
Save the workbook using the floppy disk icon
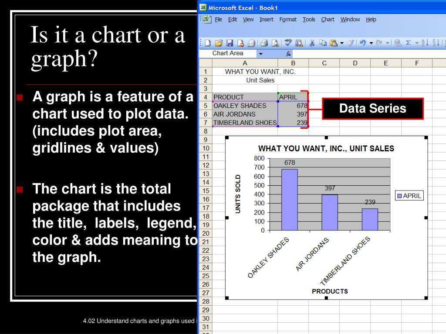(x=230, y=43)
